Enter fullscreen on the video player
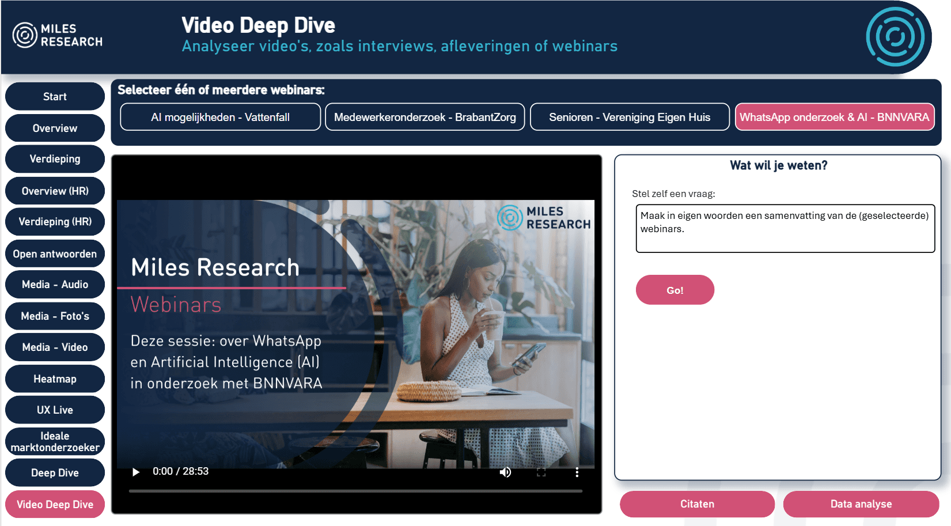This screenshot has width=951, height=526. (541, 472)
